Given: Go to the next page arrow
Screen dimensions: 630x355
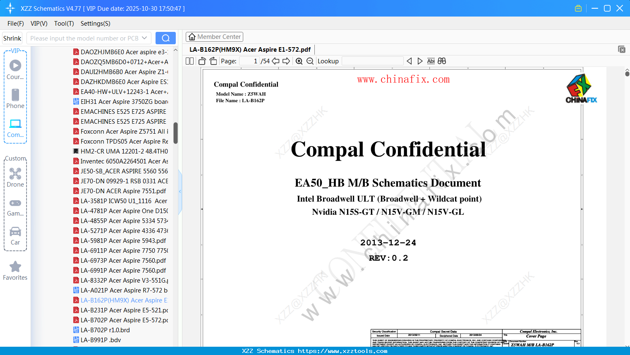Looking at the screenshot, I should tap(286, 61).
